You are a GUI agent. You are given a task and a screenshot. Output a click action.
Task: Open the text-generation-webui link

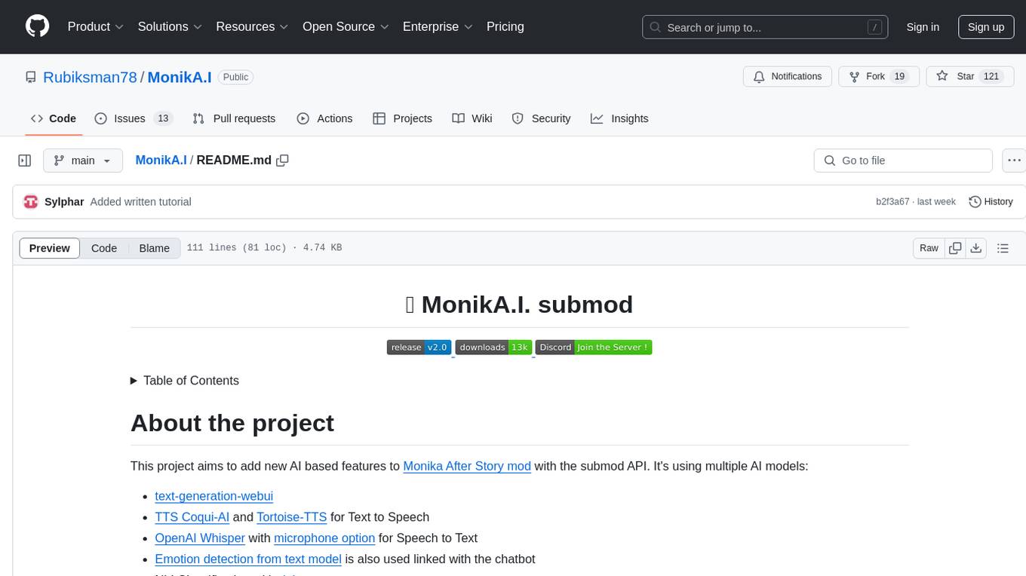pos(213,496)
